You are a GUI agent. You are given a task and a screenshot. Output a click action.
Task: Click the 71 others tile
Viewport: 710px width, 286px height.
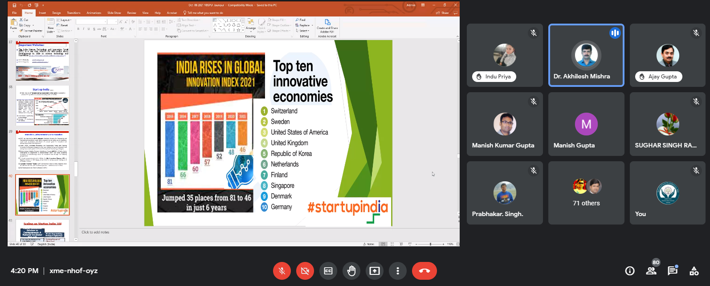(586, 193)
